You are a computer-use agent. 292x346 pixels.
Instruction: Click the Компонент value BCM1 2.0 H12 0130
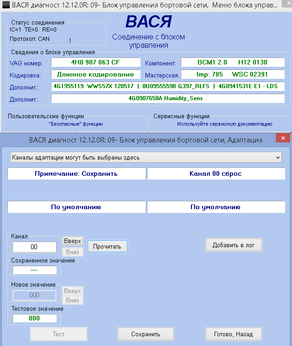[x=233, y=62]
